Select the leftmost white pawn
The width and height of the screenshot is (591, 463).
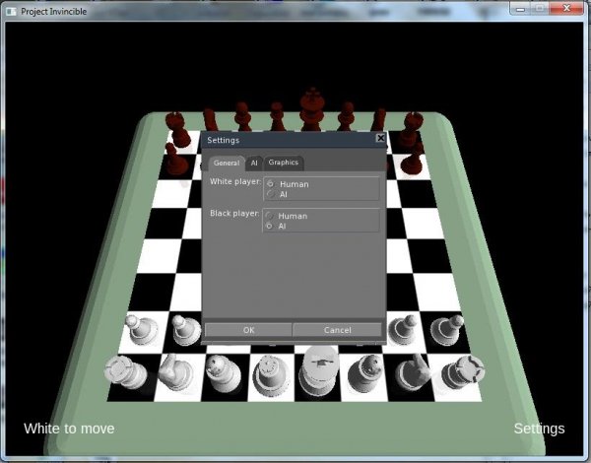tap(141, 330)
